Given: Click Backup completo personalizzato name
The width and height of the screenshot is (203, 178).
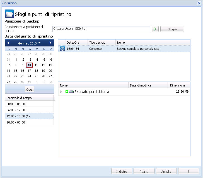Looking at the screenshot, I should [138, 49].
